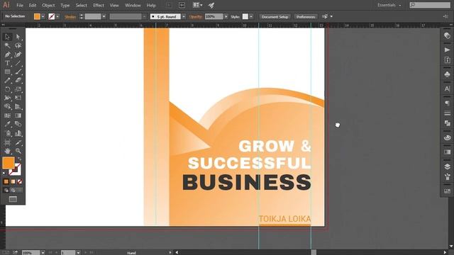Select the Pencil tool

8,81
